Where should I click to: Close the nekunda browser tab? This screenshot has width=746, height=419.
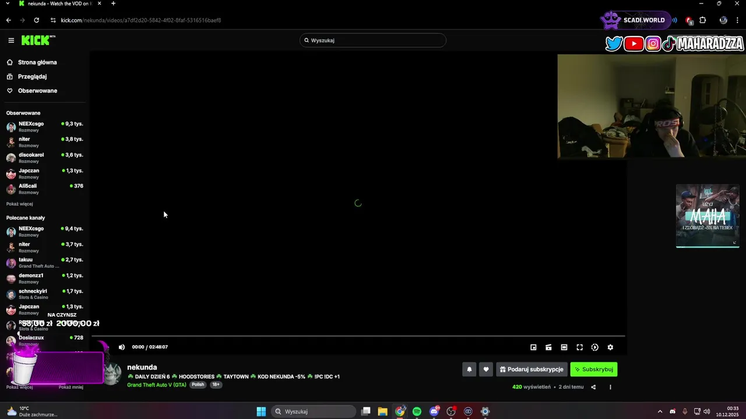pyautogui.click(x=100, y=3)
